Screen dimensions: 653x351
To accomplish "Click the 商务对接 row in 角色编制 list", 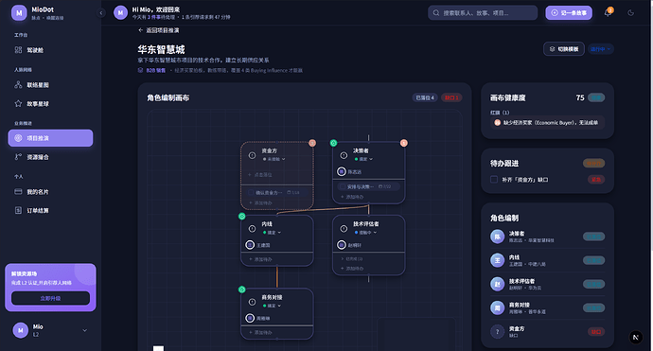I will (547, 307).
